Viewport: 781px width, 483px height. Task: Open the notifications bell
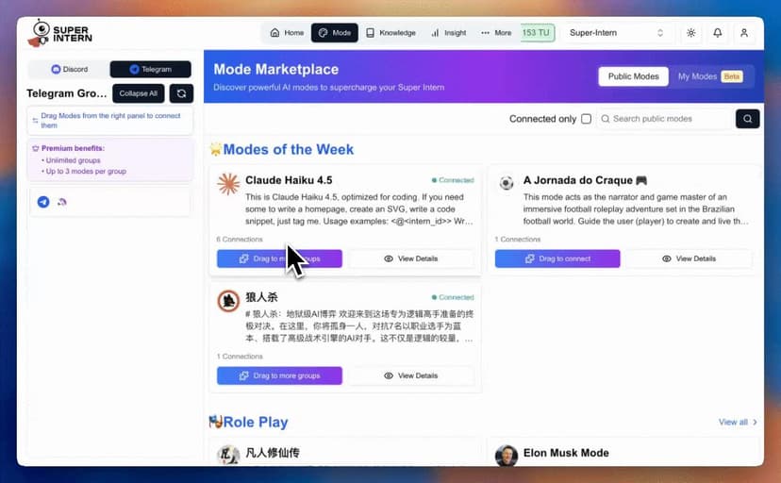tap(718, 33)
